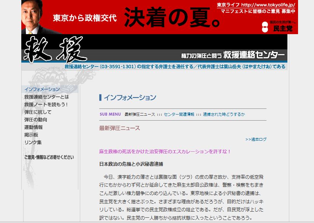Viewport: 314px width, 223px height.
Task: Click the 最新弾圧ニュース section heading
Action: pos(119,128)
